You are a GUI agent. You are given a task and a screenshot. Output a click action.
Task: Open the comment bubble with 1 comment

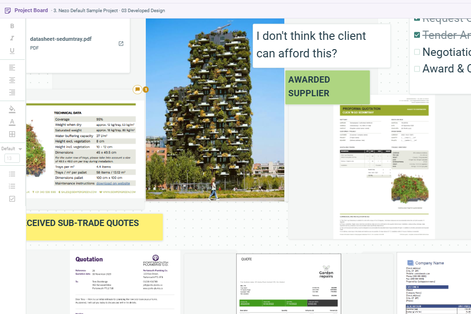(137, 89)
